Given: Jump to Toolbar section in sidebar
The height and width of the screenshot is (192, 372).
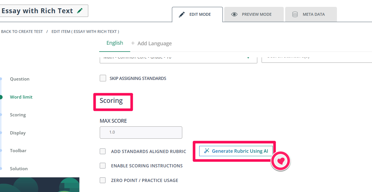Looking at the screenshot, I should [18, 150].
